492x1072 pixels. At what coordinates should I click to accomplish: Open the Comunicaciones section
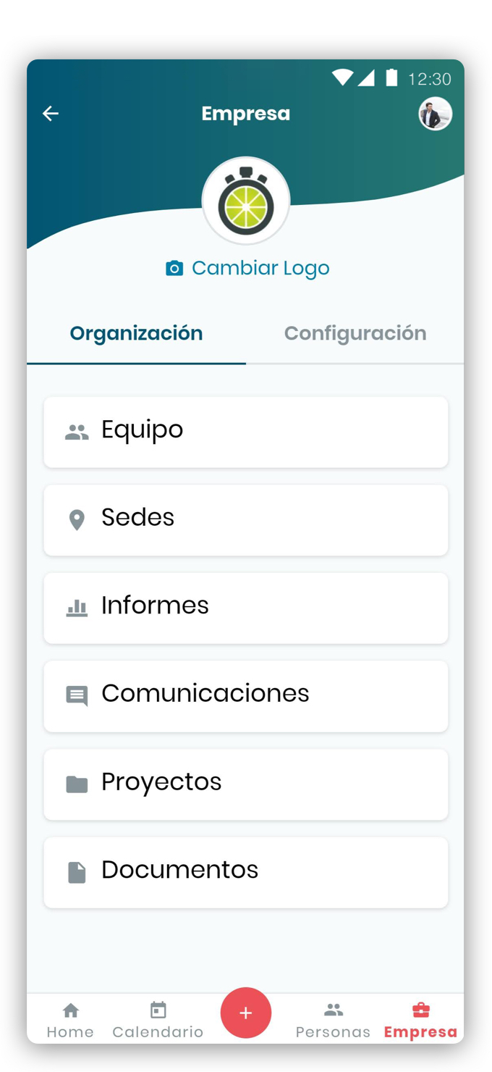246,695
